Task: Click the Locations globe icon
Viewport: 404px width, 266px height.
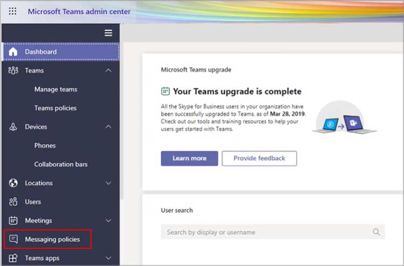Action: click(x=13, y=183)
